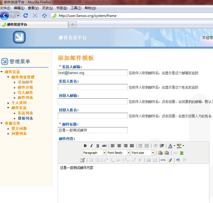The image size is (213, 203).
Task: Open 编辑(E) menu
Action: coord(19,8)
